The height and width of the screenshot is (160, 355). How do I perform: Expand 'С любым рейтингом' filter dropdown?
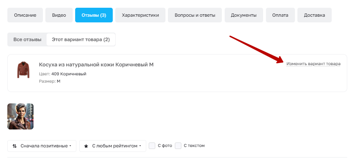113,146
